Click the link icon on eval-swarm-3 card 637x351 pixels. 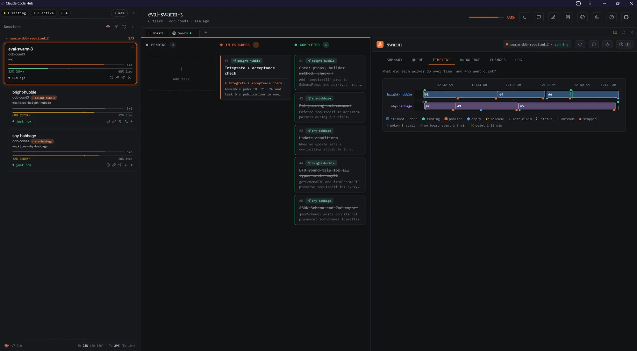click(x=117, y=78)
